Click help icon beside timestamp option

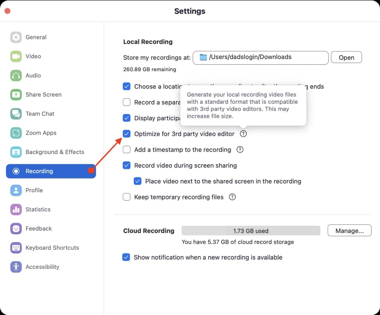click(240, 150)
